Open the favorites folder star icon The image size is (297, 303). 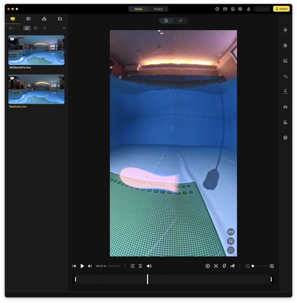point(60,19)
